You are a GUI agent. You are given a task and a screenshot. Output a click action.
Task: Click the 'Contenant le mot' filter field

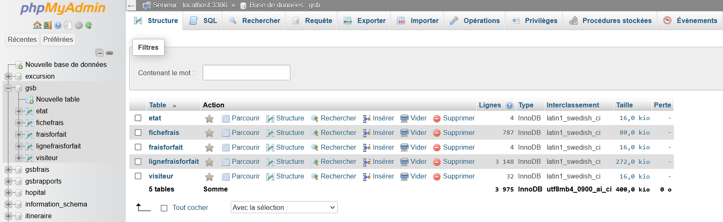(246, 73)
